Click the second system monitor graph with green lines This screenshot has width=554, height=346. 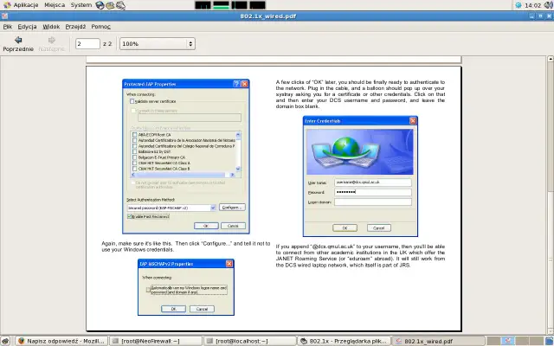tap(222, 5)
